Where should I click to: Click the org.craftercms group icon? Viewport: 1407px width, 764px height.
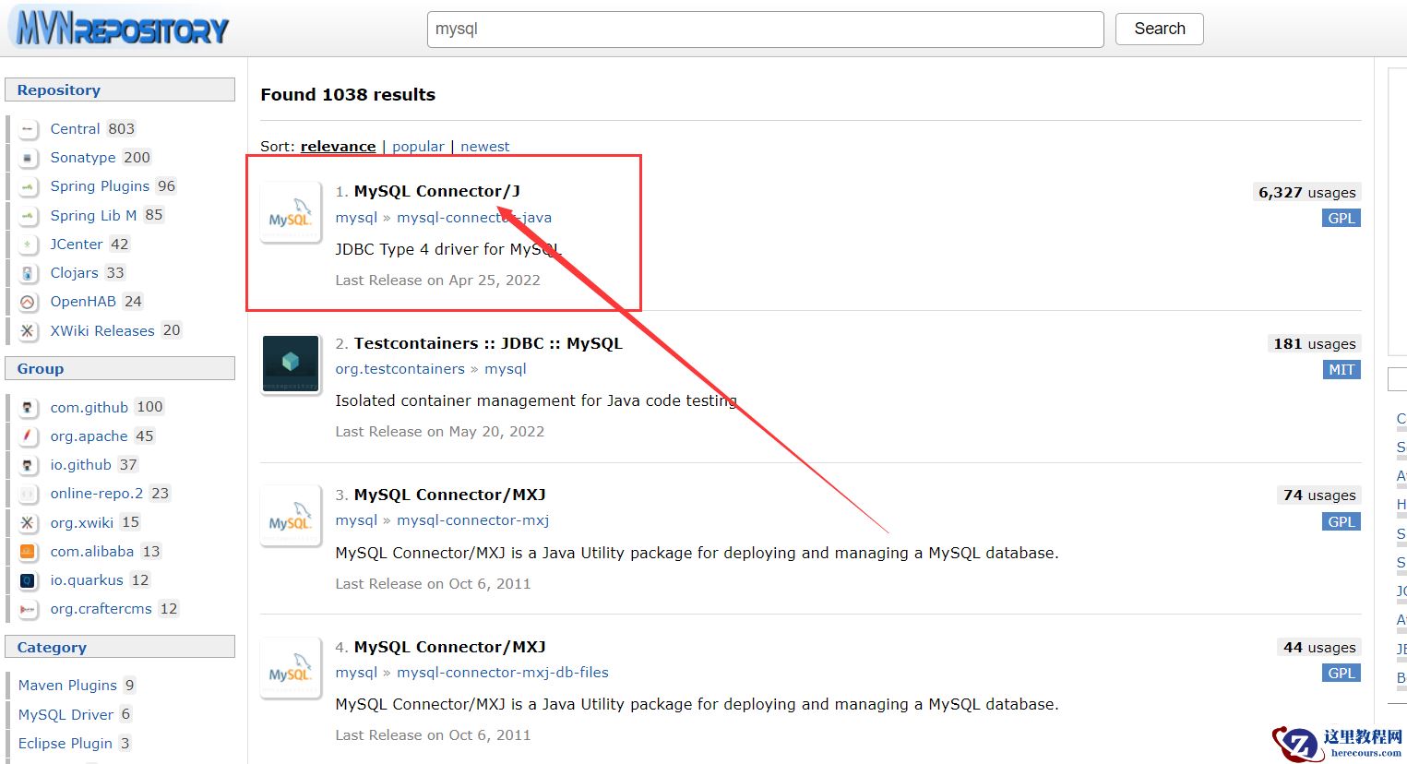click(x=28, y=609)
